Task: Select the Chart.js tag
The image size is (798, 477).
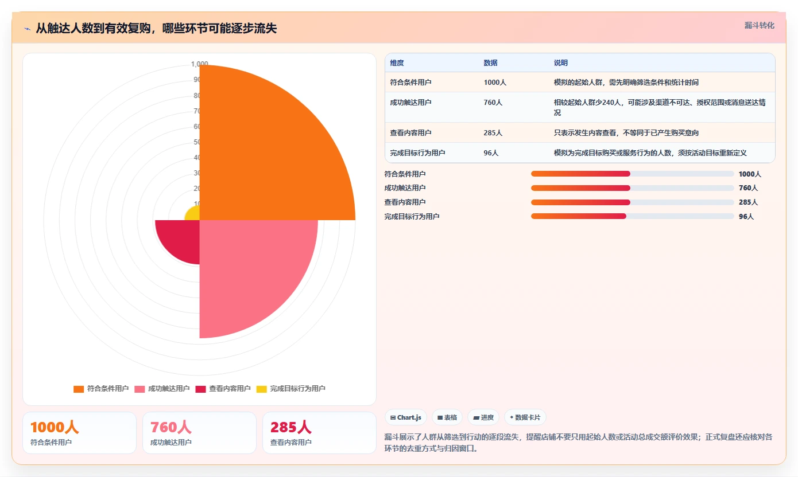Action: (x=406, y=417)
